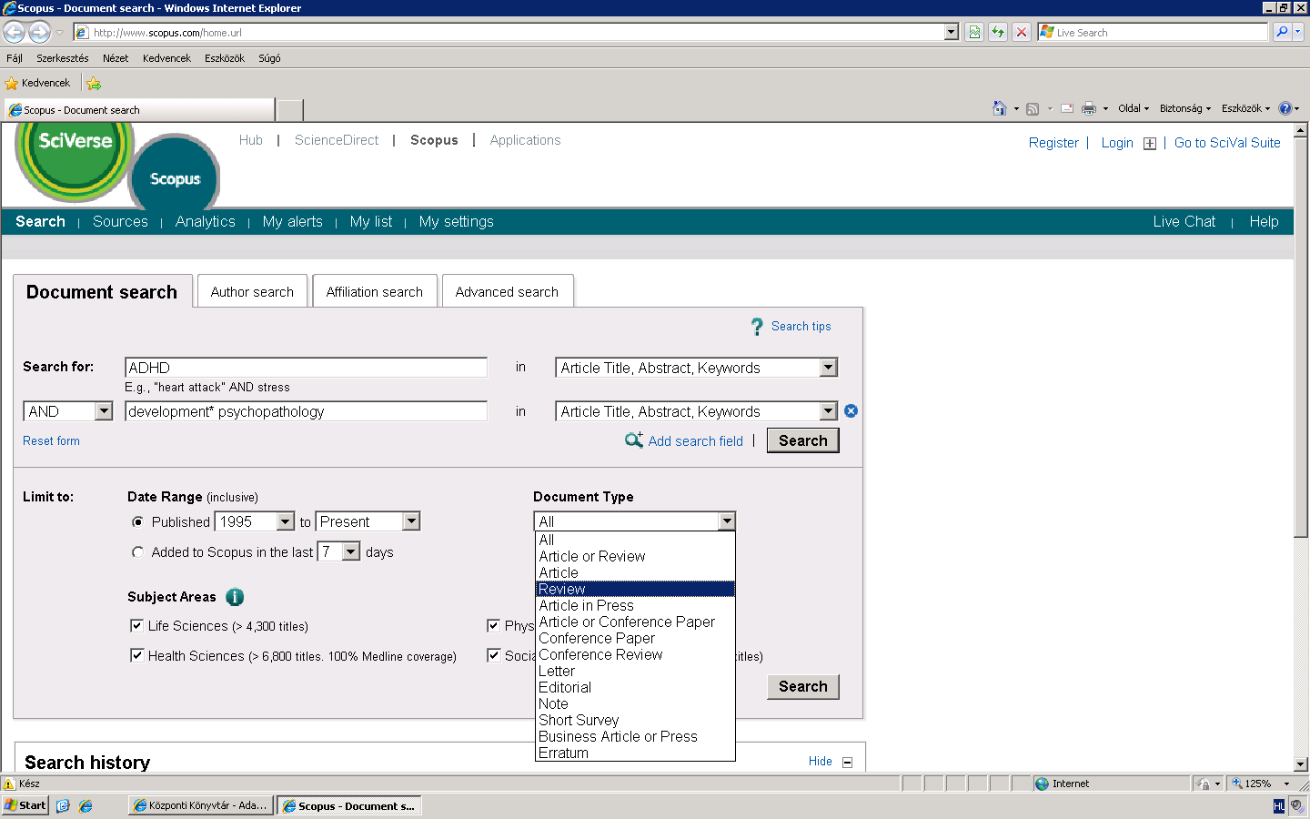Click the browser address bar

point(517,32)
